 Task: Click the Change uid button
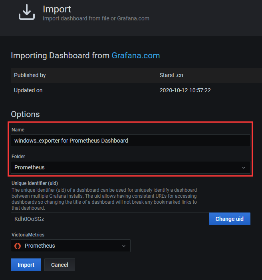point(230,219)
